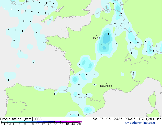Click the Corsica island on the map

[x=153, y=99]
